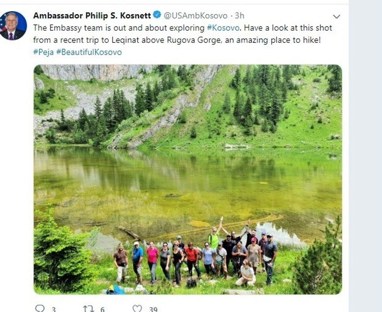Like the tweet with the heart icon

pos(137,309)
